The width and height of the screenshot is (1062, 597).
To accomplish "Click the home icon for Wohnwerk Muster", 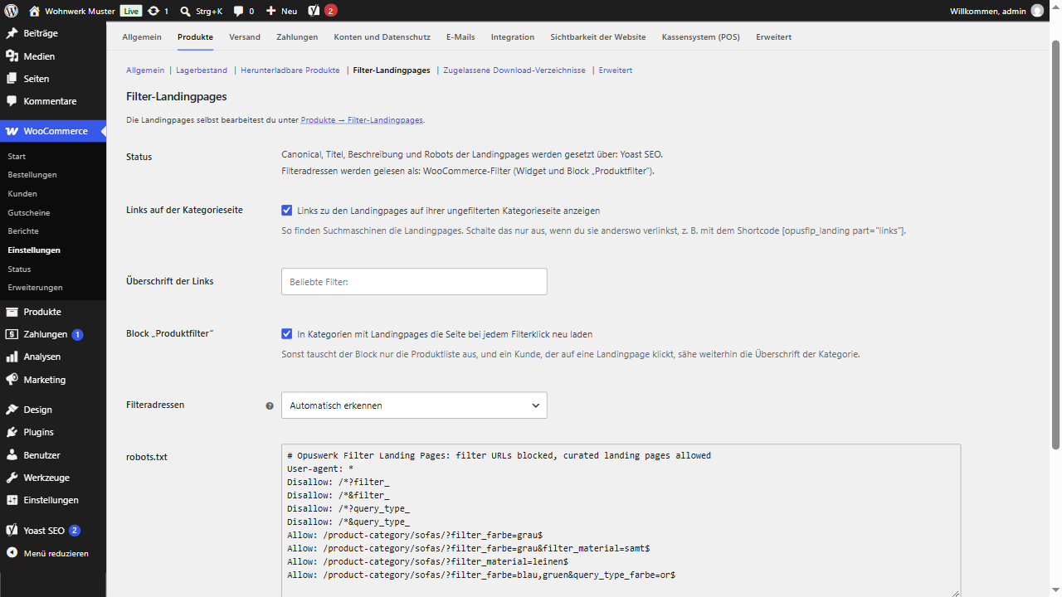I will point(34,11).
